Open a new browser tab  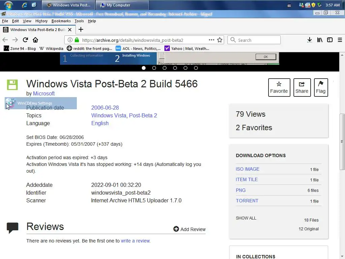tap(81, 30)
